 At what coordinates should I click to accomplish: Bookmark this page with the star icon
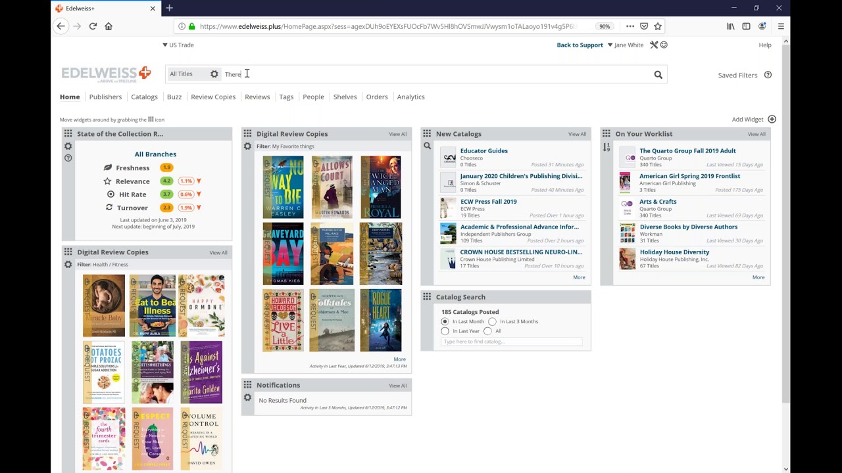pos(658,26)
